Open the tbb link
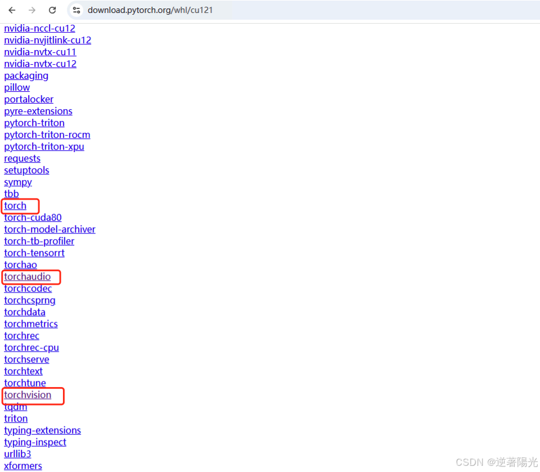The width and height of the screenshot is (540, 472). 11,194
